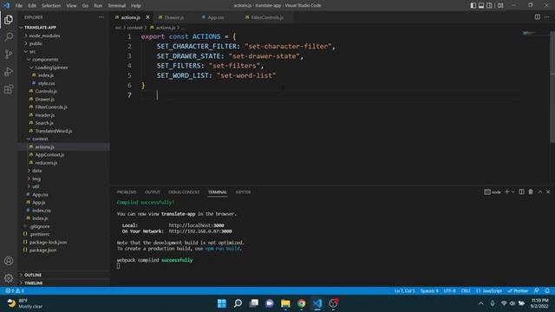
Task: Open Google Chrome from the taskbar
Action: tap(301, 303)
